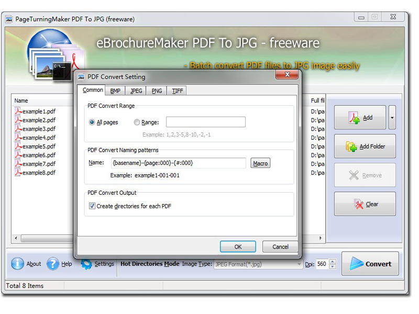
Task: Select the example1.pdf file name
Action: [39, 111]
